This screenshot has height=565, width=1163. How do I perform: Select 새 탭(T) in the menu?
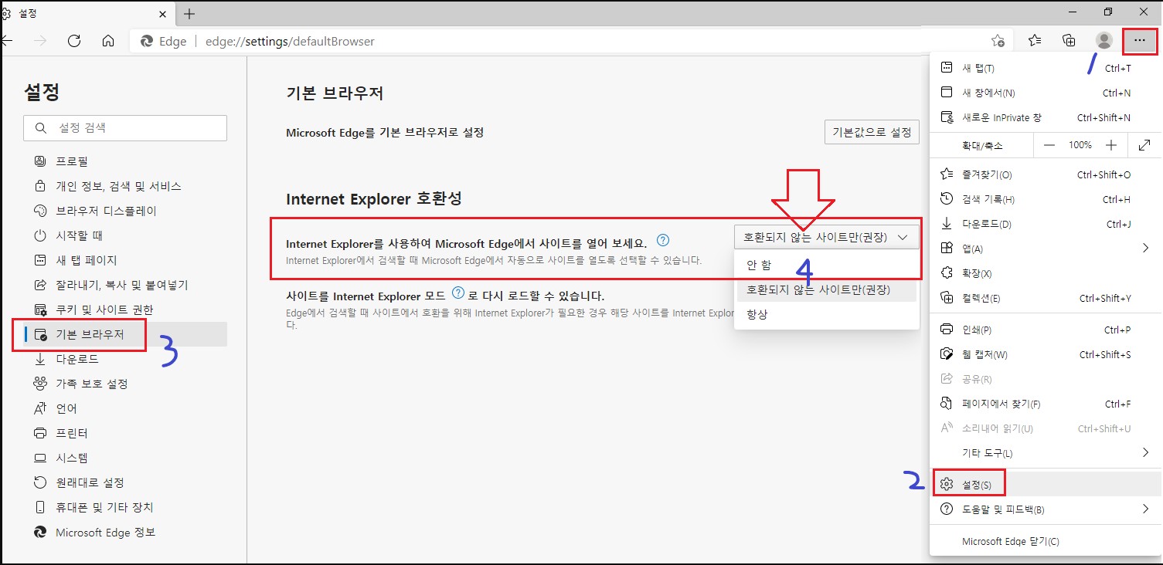point(1046,68)
